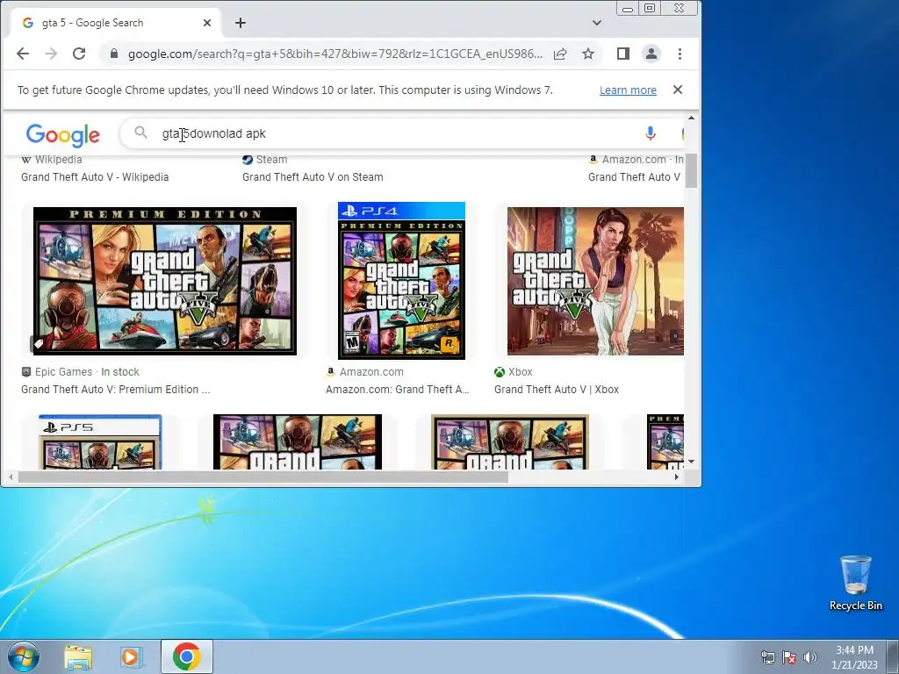
Task: Follow the Learn more link
Action: pos(628,90)
